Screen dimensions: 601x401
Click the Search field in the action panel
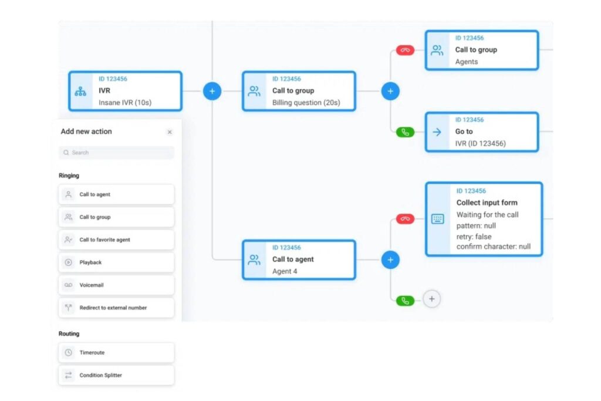tap(116, 153)
